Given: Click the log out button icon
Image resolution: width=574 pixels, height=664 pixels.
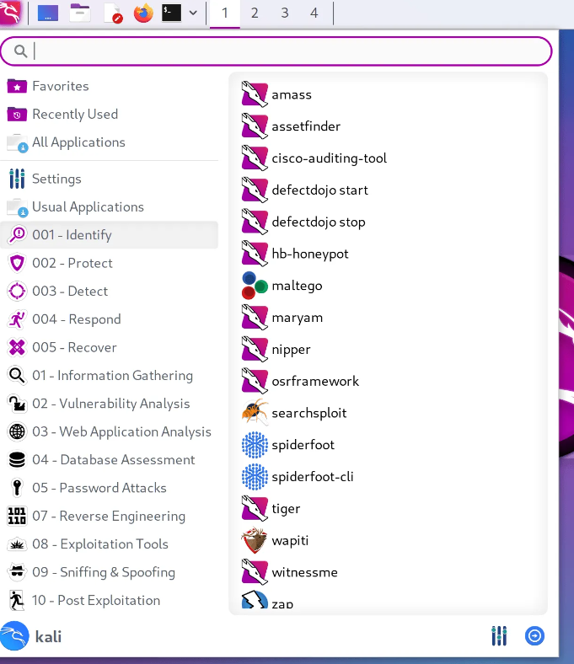Looking at the screenshot, I should tap(534, 635).
